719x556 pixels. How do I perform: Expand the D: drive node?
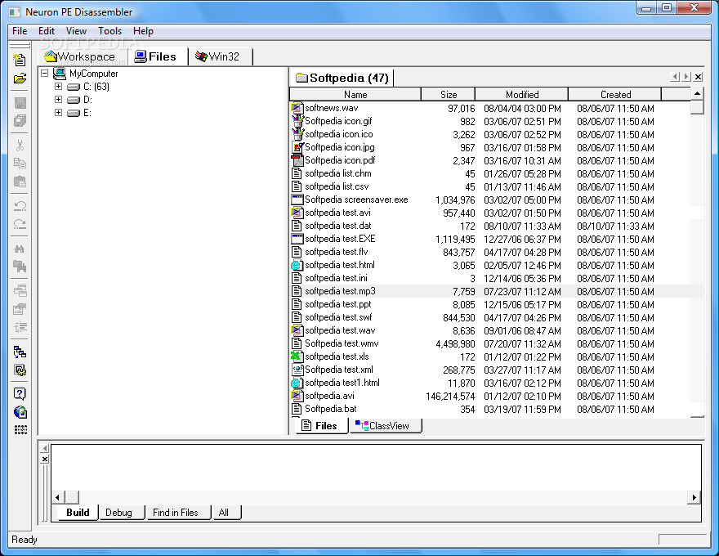tap(58, 100)
